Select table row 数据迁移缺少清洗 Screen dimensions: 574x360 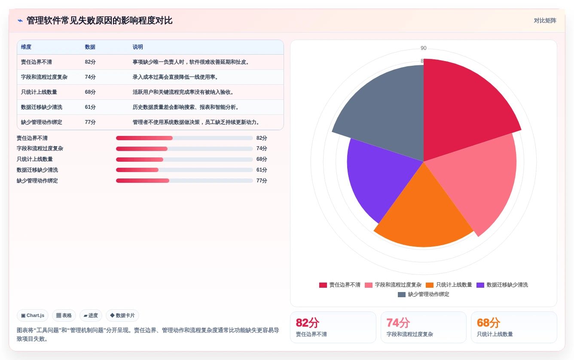click(150, 107)
